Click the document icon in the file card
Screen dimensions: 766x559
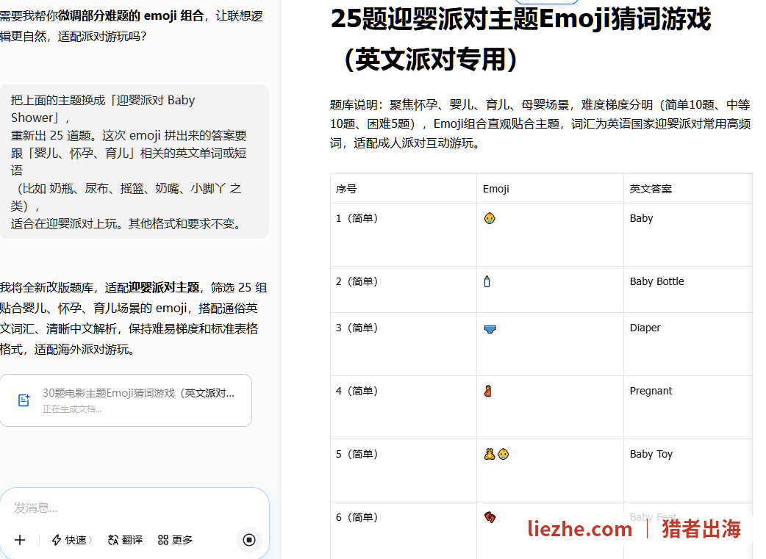(24, 400)
